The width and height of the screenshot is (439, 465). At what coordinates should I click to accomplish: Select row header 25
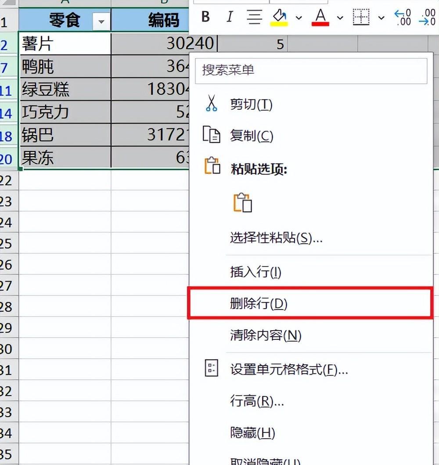tap(9, 243)
